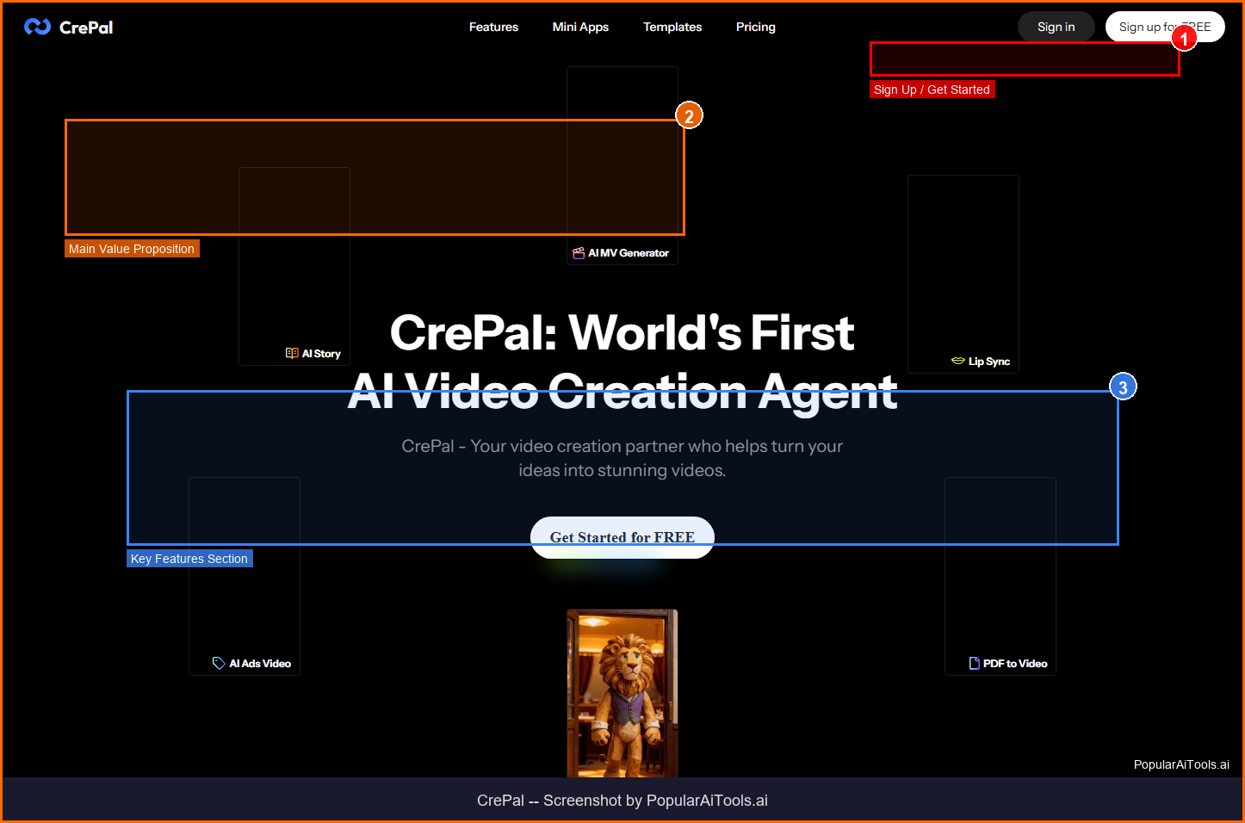Click the AI Story book icon

tap(292, 354)
